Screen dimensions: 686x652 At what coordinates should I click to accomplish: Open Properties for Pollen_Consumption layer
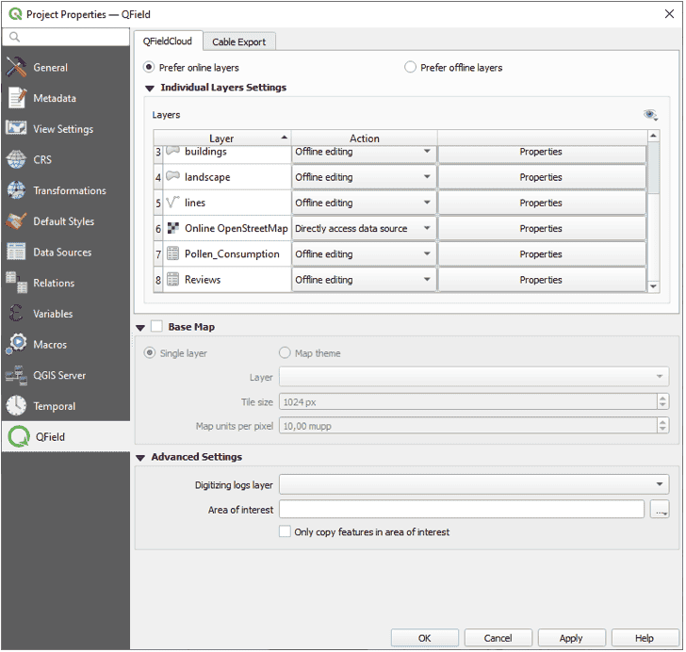tap(542, 253)
